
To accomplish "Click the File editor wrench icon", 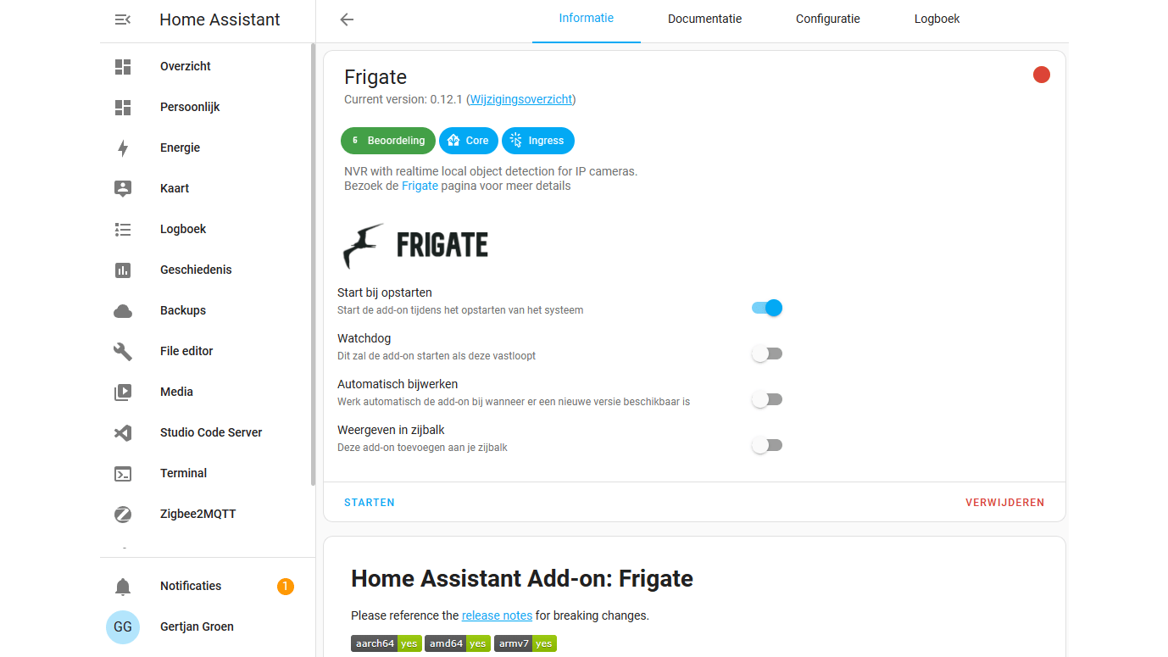I will point(123,352).
